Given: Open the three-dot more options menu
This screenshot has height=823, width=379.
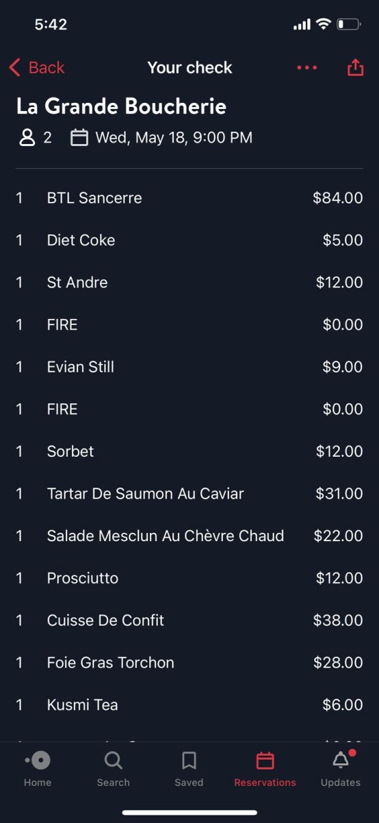Looking at the screenshot, I should point(307,67).
